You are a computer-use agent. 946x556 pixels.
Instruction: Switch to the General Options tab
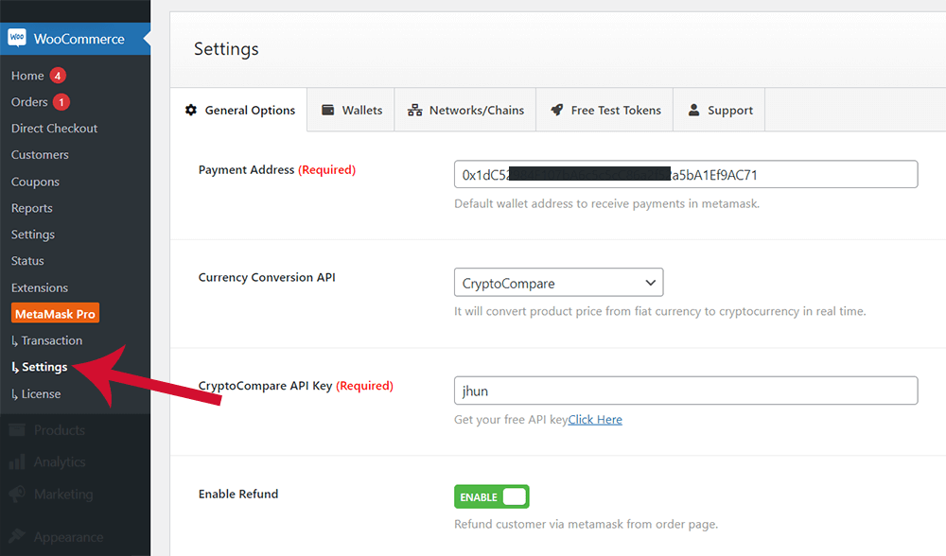240,110
